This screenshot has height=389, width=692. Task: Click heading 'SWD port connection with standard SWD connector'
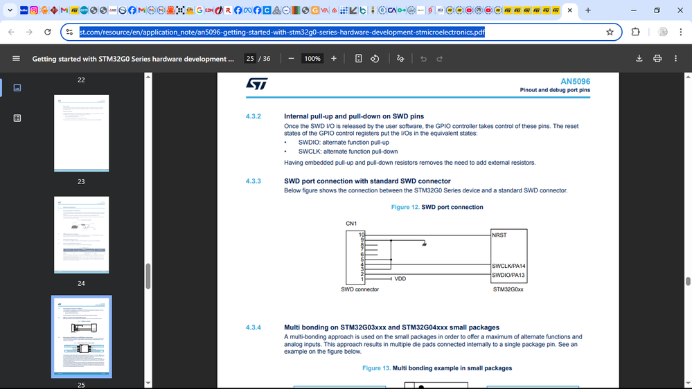click(367, 181)
